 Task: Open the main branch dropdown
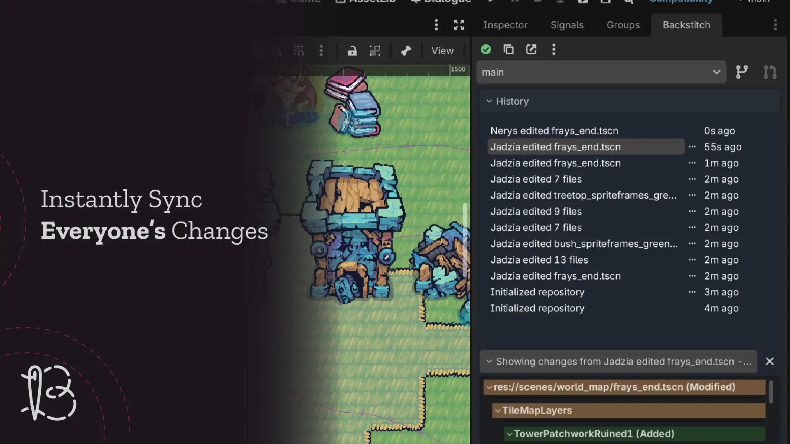601,72
